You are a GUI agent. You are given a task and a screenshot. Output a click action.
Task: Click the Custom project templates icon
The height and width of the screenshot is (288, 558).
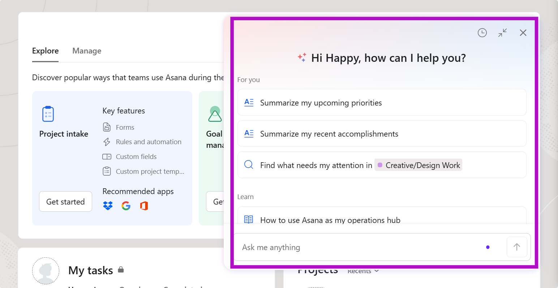pyautogui.click(x=107, y=171)
